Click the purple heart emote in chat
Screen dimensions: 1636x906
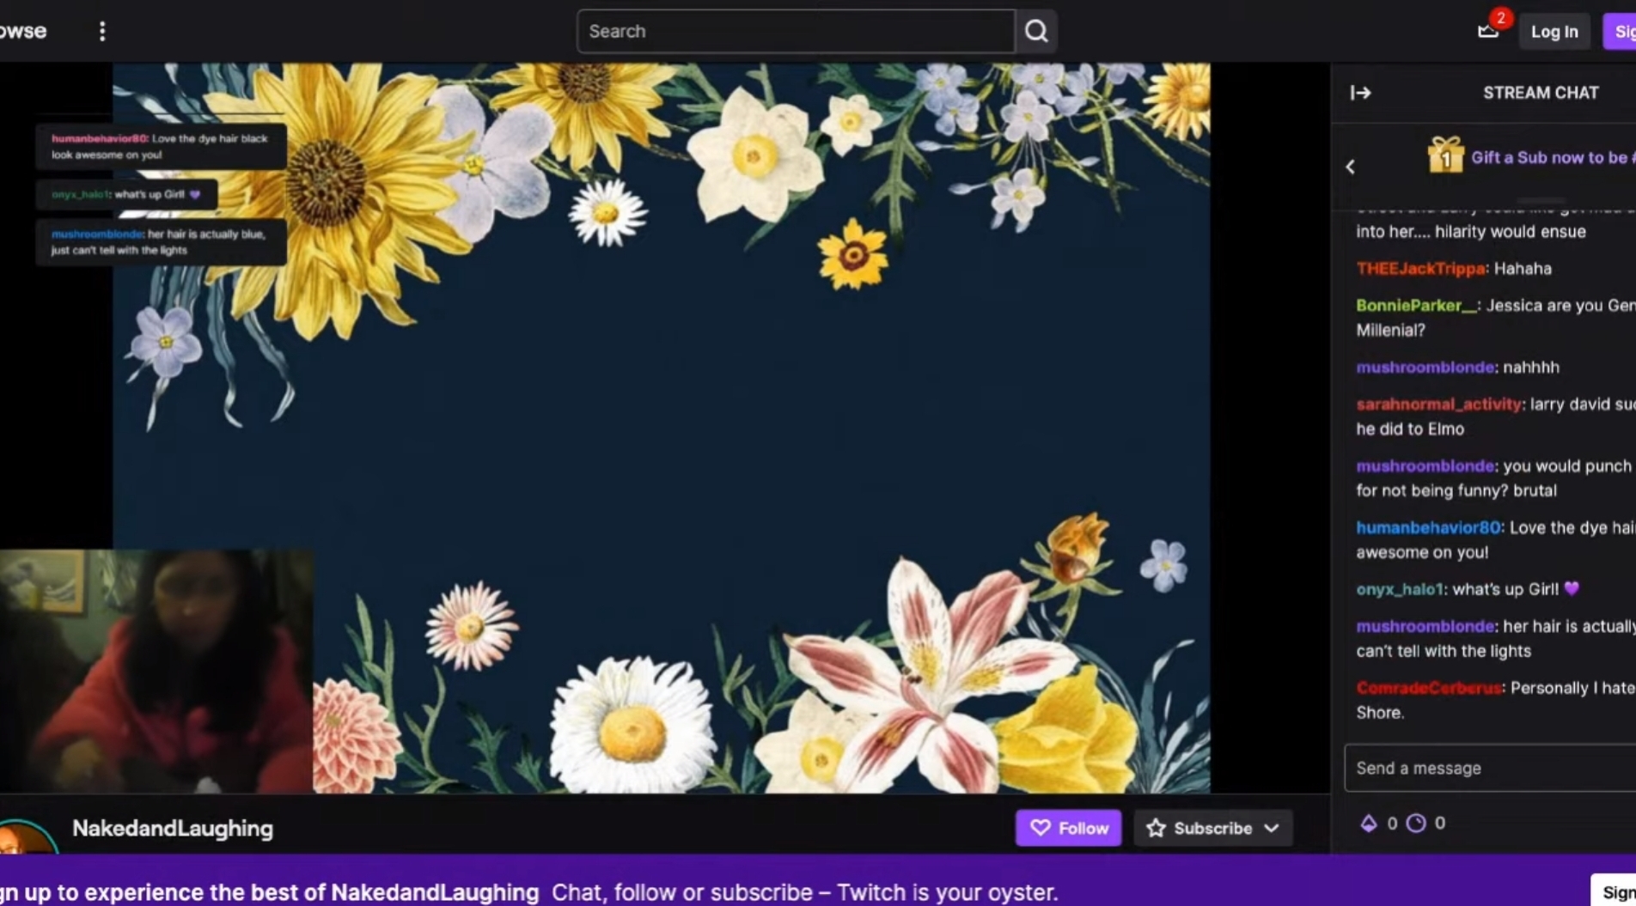tap(1572, 589)
